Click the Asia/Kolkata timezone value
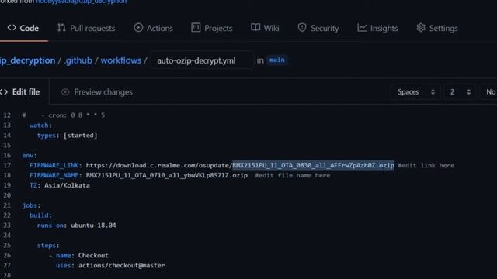Image resolution: width=497 pixels, height=279 pixels. (67, 185)
